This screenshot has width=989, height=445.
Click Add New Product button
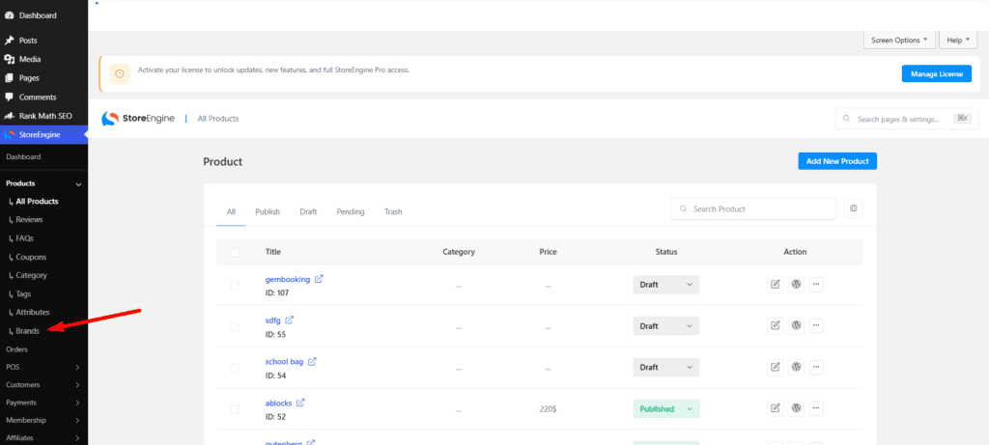click(x=837, y=161)
